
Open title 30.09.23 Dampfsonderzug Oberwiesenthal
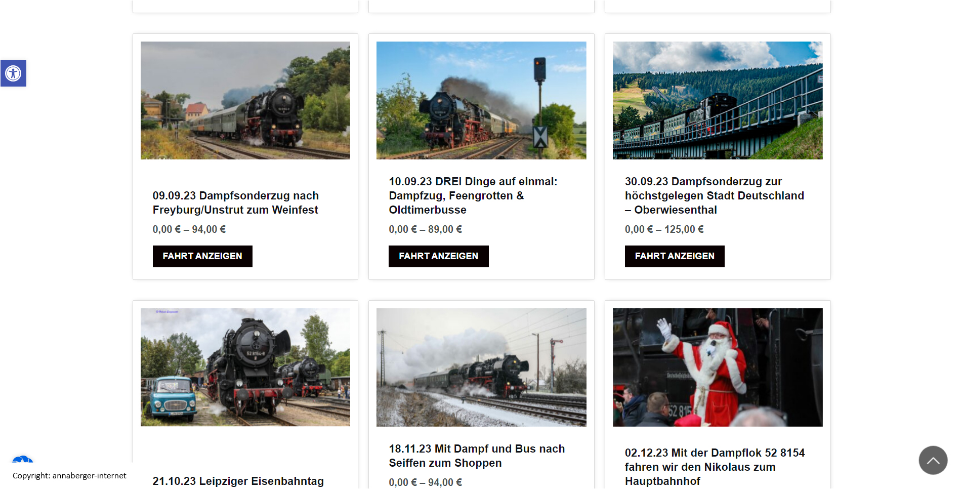click(x=714, y=195)
